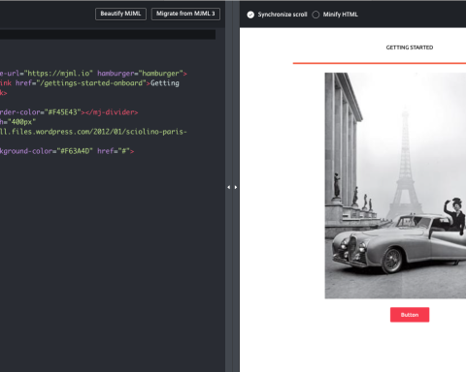Click the hamburger="hamburger" attribute in code

[x=140, y=74]
